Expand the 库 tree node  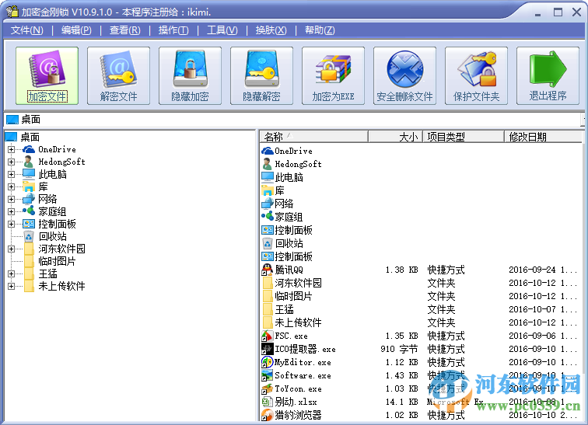11,186
